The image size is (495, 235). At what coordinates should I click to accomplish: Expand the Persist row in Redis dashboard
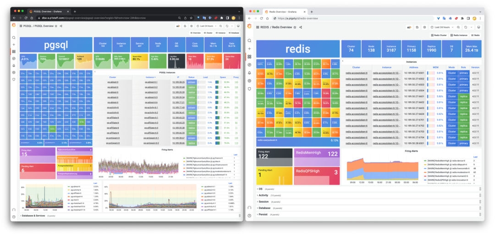(370, 214)
